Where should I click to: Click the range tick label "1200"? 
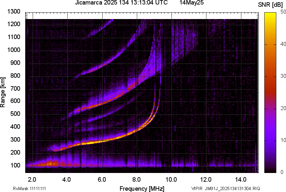[x=14, y=24]
